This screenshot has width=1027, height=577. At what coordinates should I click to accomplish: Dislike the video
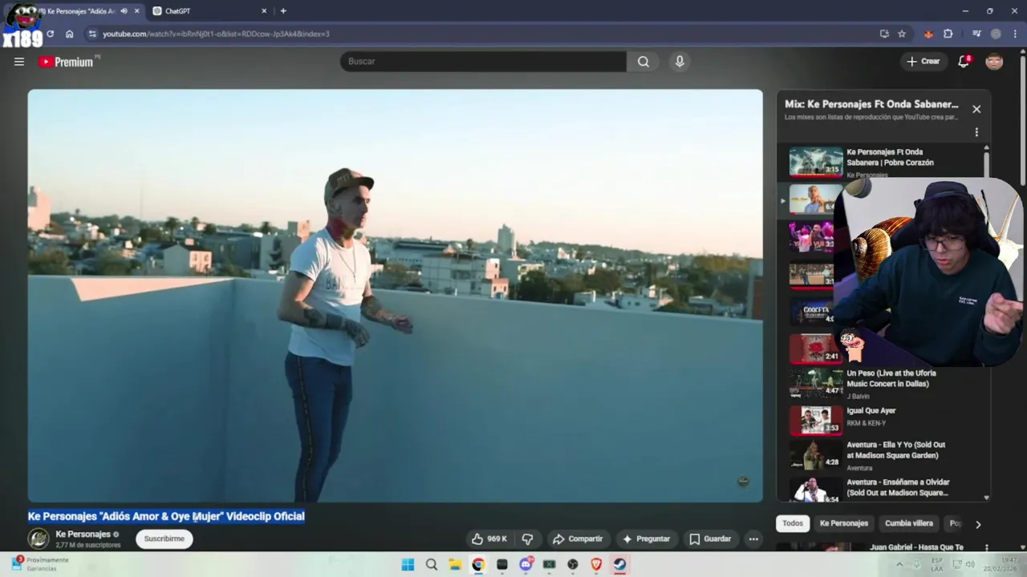(x=527, y=539)
